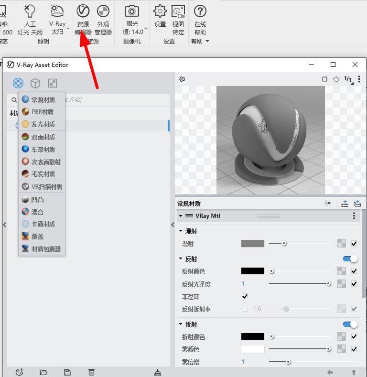
Task: Choose Hair material (毛发材质) from menu
Action: [x=42, y=174]
